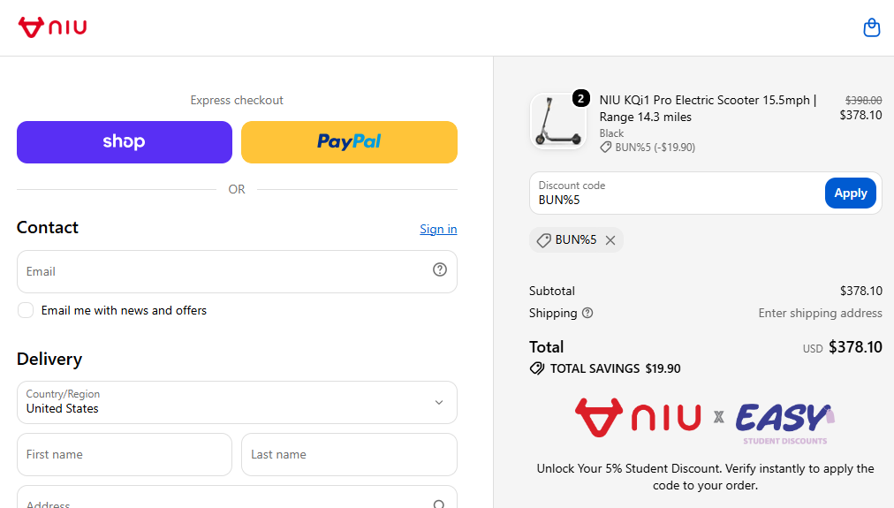Click the shipping info question mark icon
Viewport: 894px width, 508px height.
[587, 313]
